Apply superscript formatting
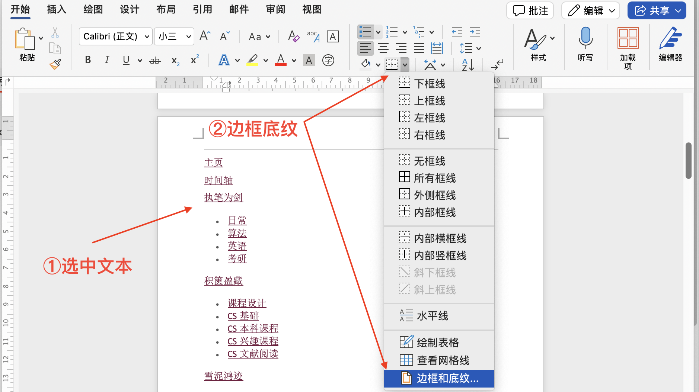The width and height of the screenshot is (699, 392). [195, 60]
